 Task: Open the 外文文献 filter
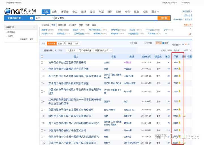point(148,43)
